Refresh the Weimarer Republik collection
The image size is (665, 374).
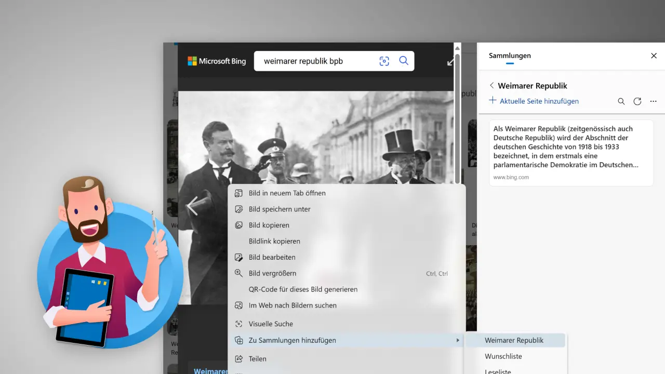click(637, 101)
